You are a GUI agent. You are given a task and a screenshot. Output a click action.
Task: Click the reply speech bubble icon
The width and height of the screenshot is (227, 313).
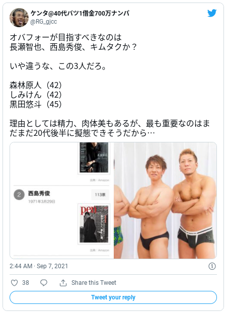44,283
